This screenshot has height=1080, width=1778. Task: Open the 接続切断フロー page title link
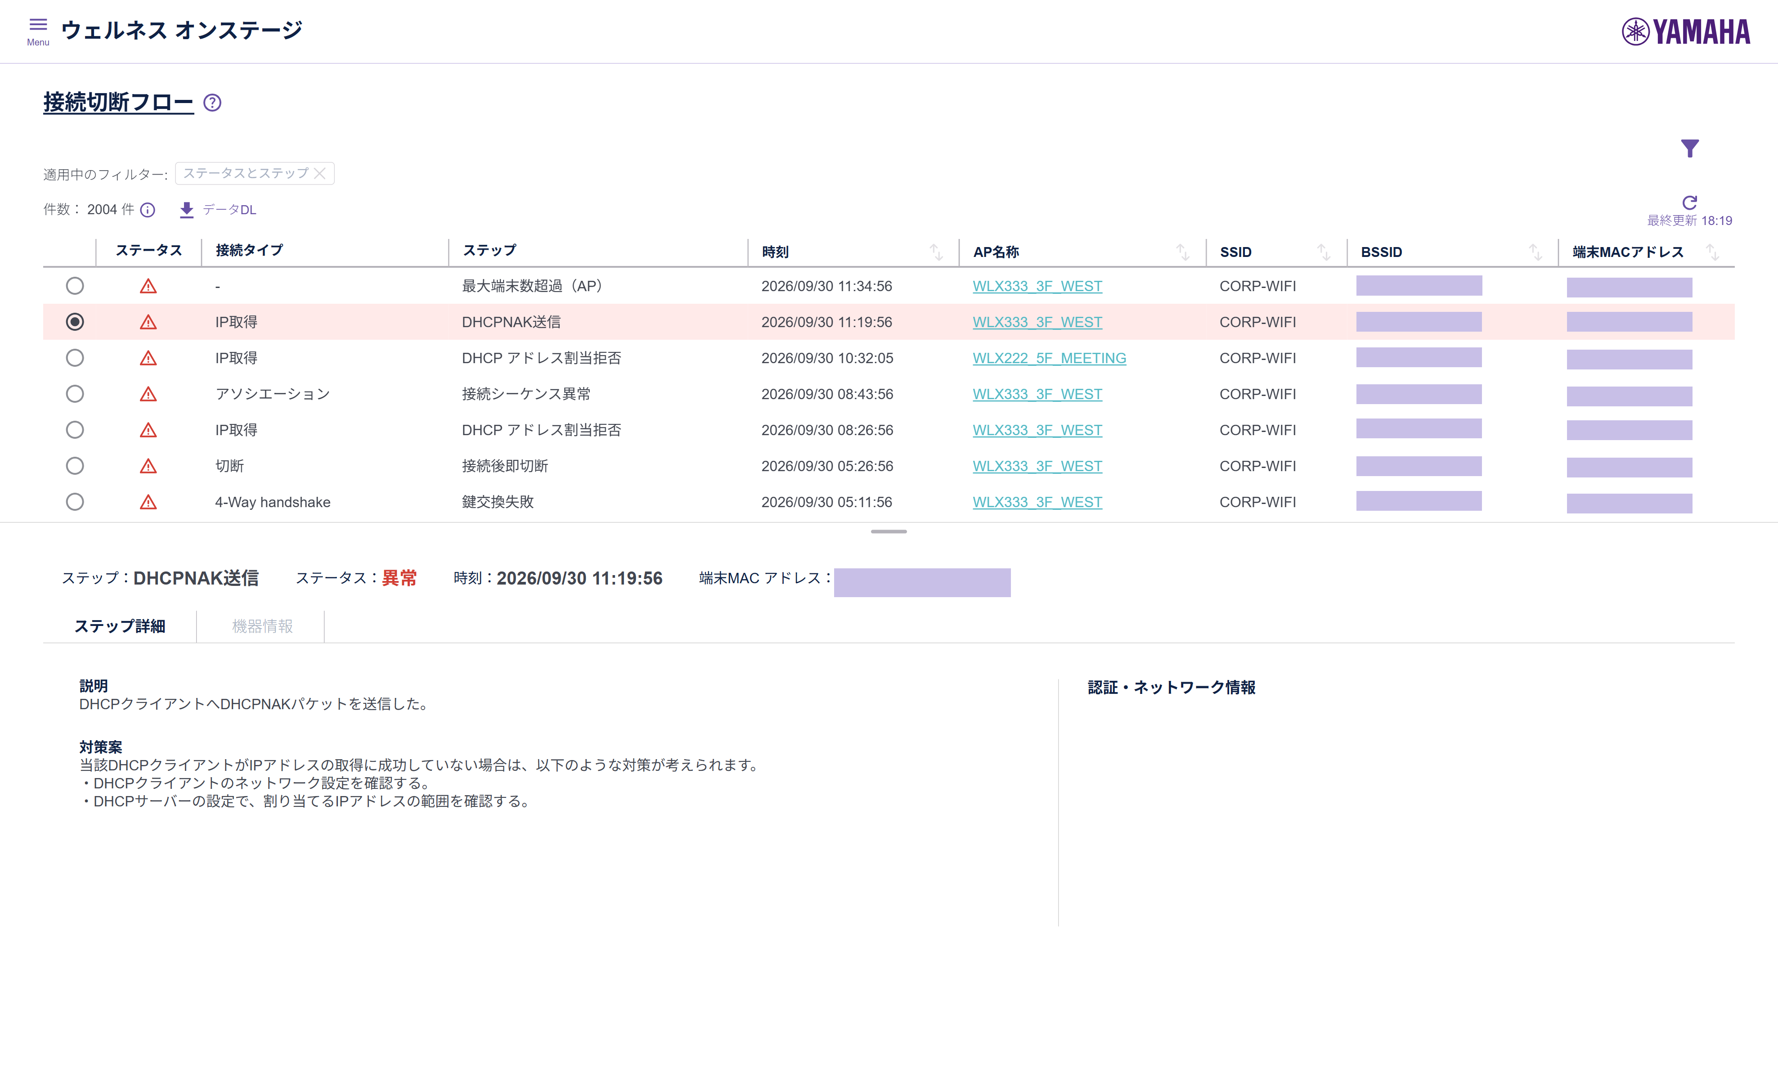pyautogui.click(x=118, y=103)
